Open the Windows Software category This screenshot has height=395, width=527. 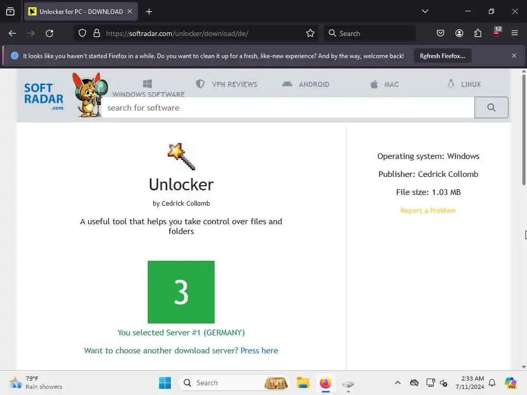point(148,88)
